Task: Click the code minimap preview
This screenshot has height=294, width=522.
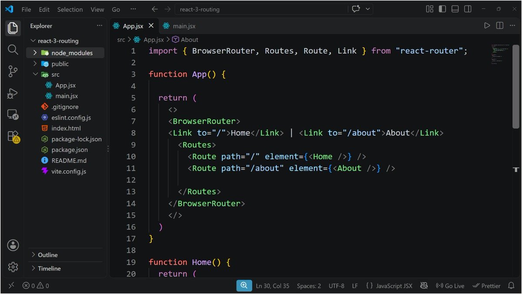Action: coord(501,53)
